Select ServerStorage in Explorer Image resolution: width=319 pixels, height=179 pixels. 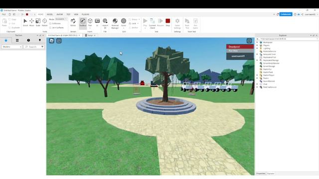pos(269,66)
